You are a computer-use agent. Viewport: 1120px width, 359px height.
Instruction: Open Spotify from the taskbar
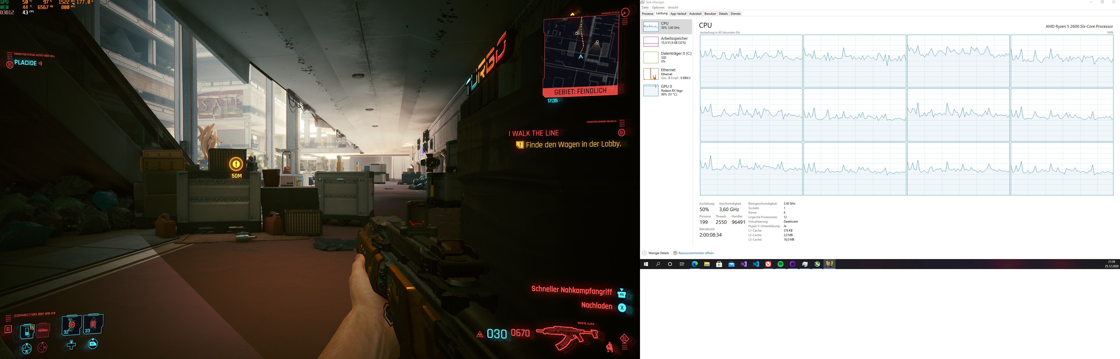780,264
